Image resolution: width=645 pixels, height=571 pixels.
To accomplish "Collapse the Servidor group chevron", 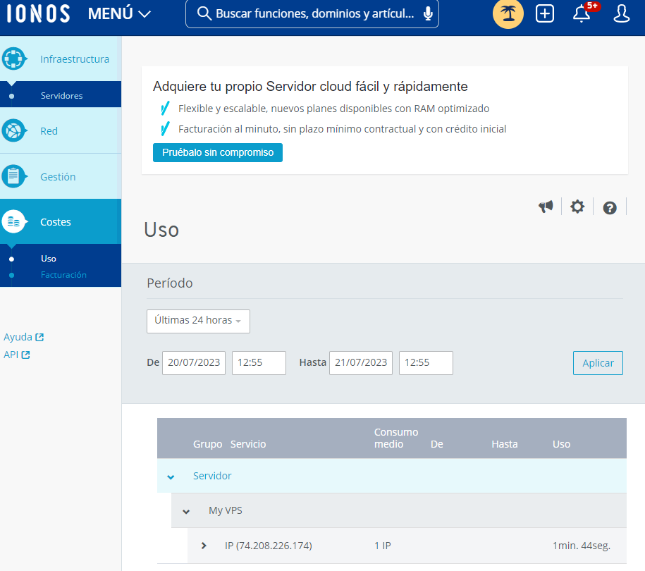I will coord(171,477).
